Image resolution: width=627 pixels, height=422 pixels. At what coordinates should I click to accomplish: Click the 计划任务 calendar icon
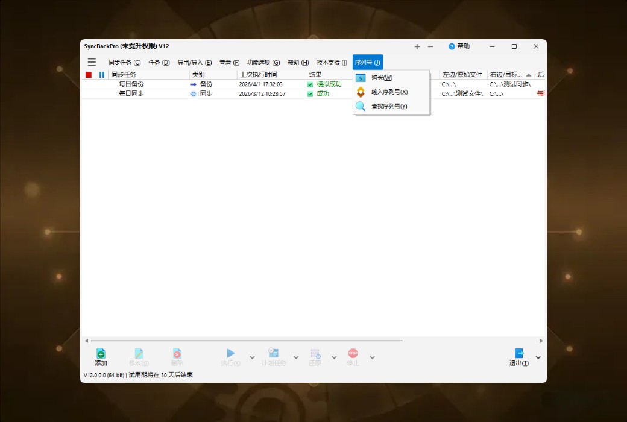pos(274,353)
